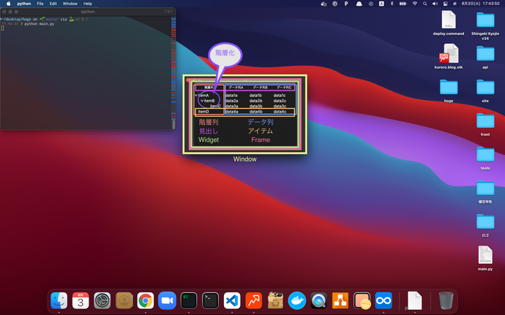Click the Bluetooth icon in the menu bar
The image size is (505, 315).
(x=392, y=4)
